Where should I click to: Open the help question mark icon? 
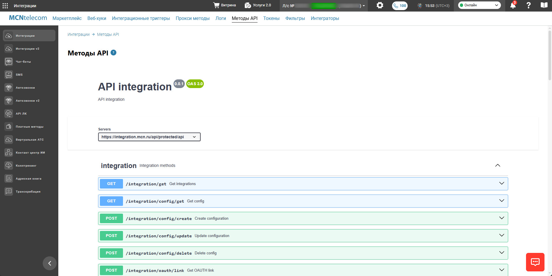[x=528, y=5]
